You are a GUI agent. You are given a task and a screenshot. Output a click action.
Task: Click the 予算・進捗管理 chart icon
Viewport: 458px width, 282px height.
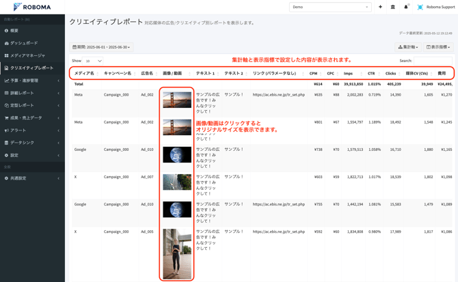pos(6,81)
